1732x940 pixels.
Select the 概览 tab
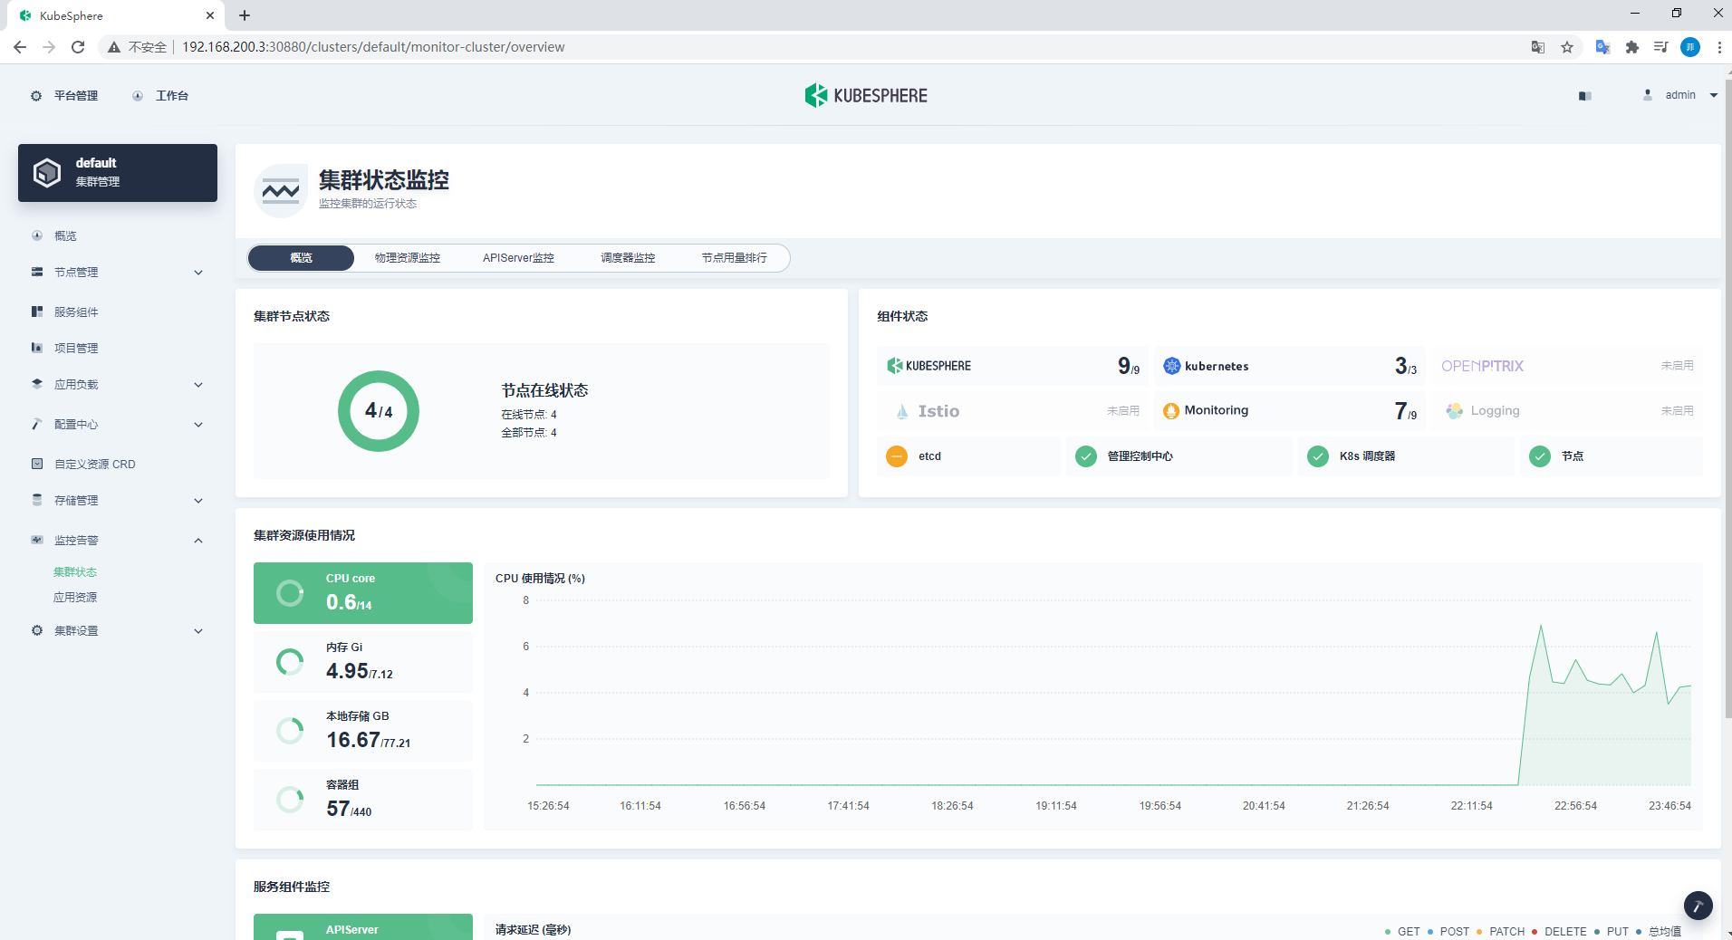click(301, 258)
